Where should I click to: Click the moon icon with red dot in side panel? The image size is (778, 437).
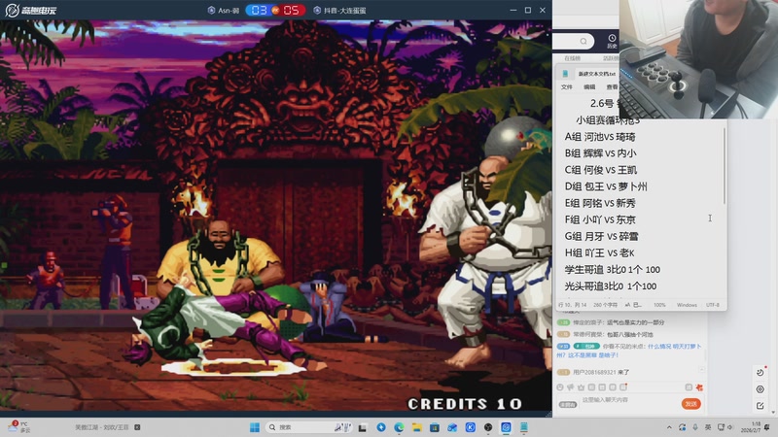(x=760, y=372)
